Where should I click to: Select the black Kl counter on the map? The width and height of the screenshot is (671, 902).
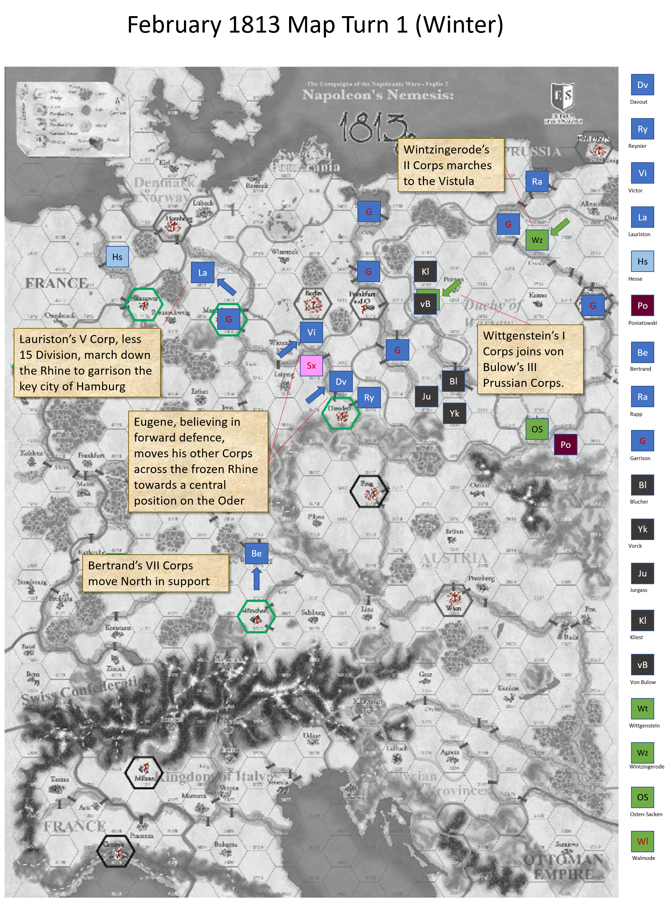click(425, 271)
